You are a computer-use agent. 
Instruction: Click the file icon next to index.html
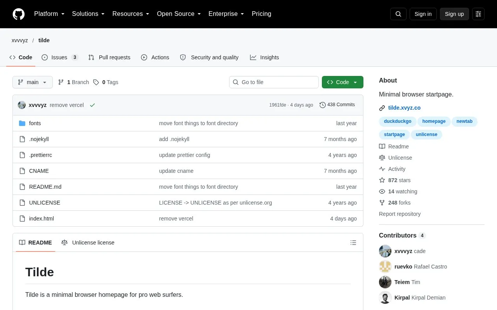coord(22,219)
